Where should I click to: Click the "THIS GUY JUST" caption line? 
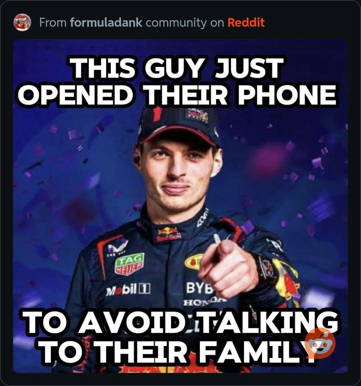point(177,68)
